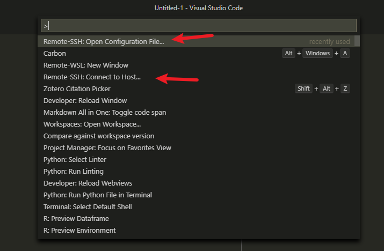Screen dimensions: 384x251
Task: Select the Carbon command
Action: 198,53
